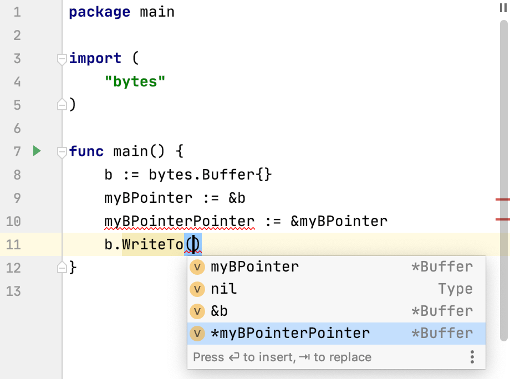Run main function via green gutter arrow

[37, 151]
